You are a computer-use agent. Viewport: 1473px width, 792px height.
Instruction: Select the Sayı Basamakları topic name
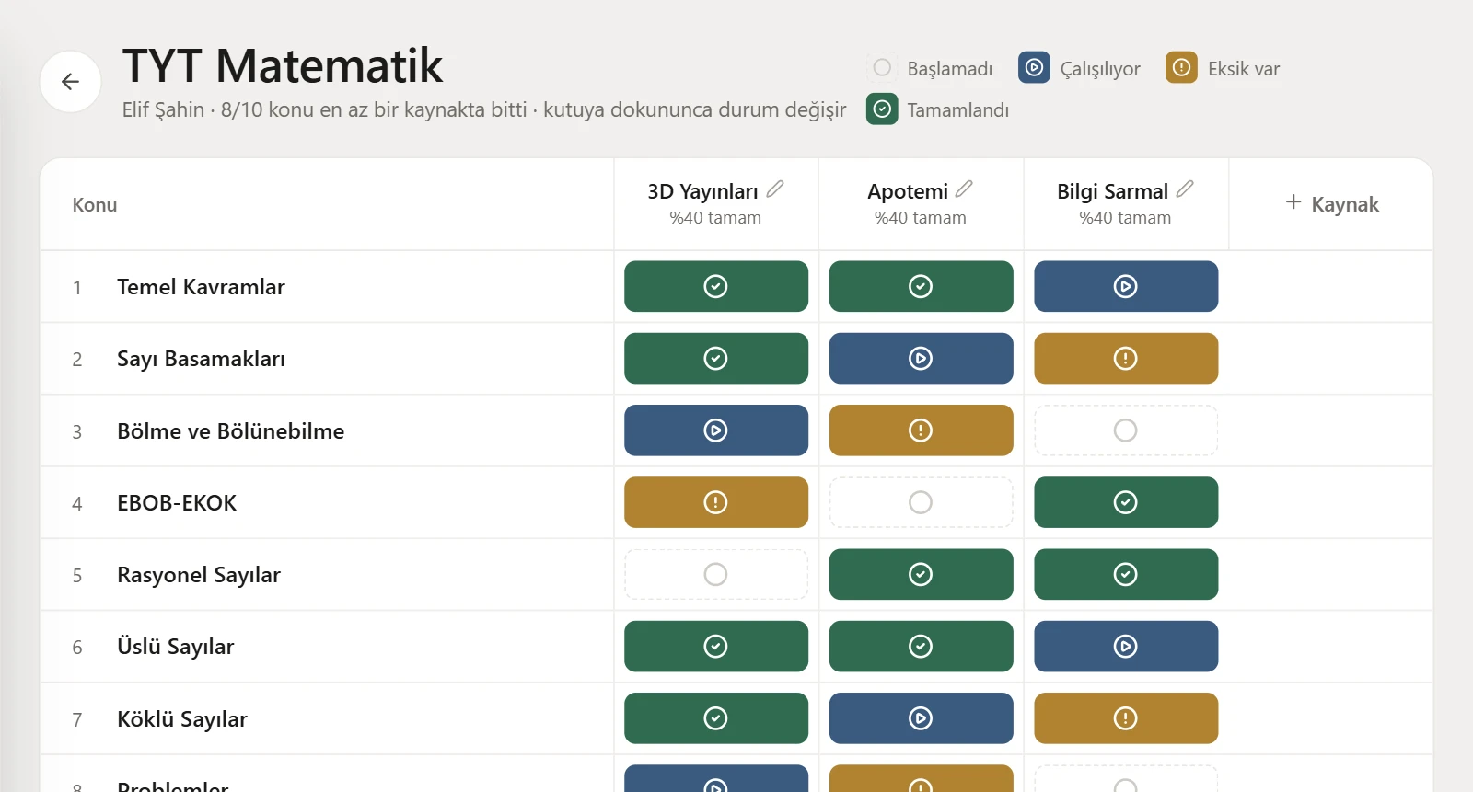pyautogui.click(x=201, y=359)
